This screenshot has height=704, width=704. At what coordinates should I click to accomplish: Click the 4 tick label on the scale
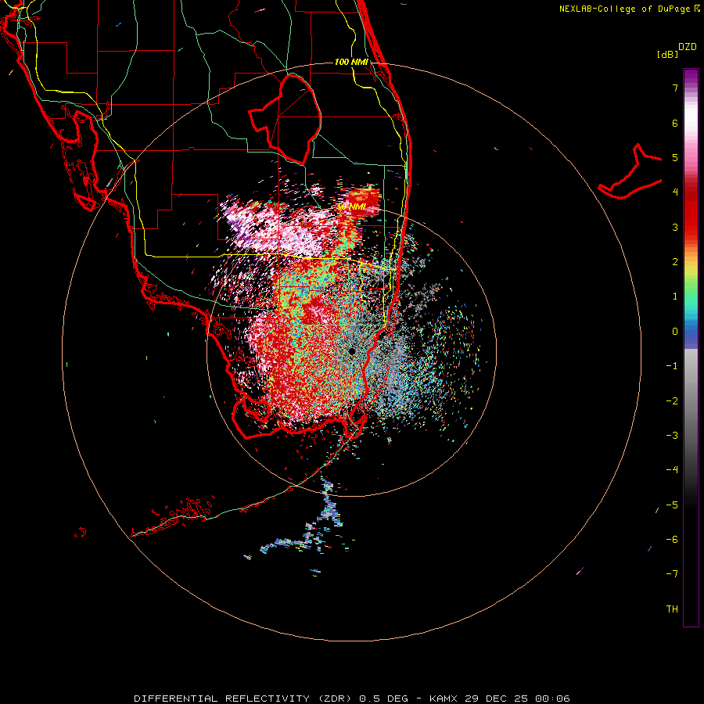click(675, 192)
